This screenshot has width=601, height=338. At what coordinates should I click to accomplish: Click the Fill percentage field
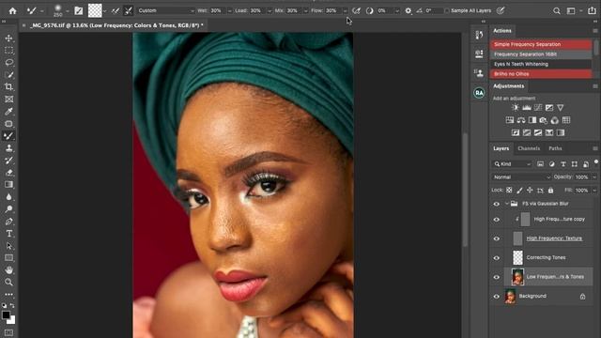pos(581,190)
